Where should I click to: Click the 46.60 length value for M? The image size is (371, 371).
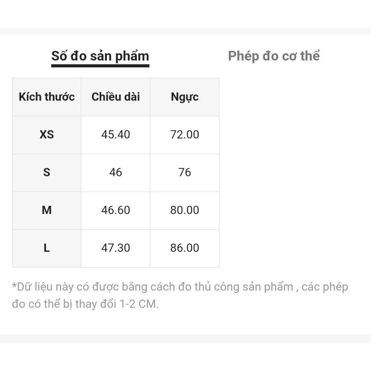coord(116,210)
